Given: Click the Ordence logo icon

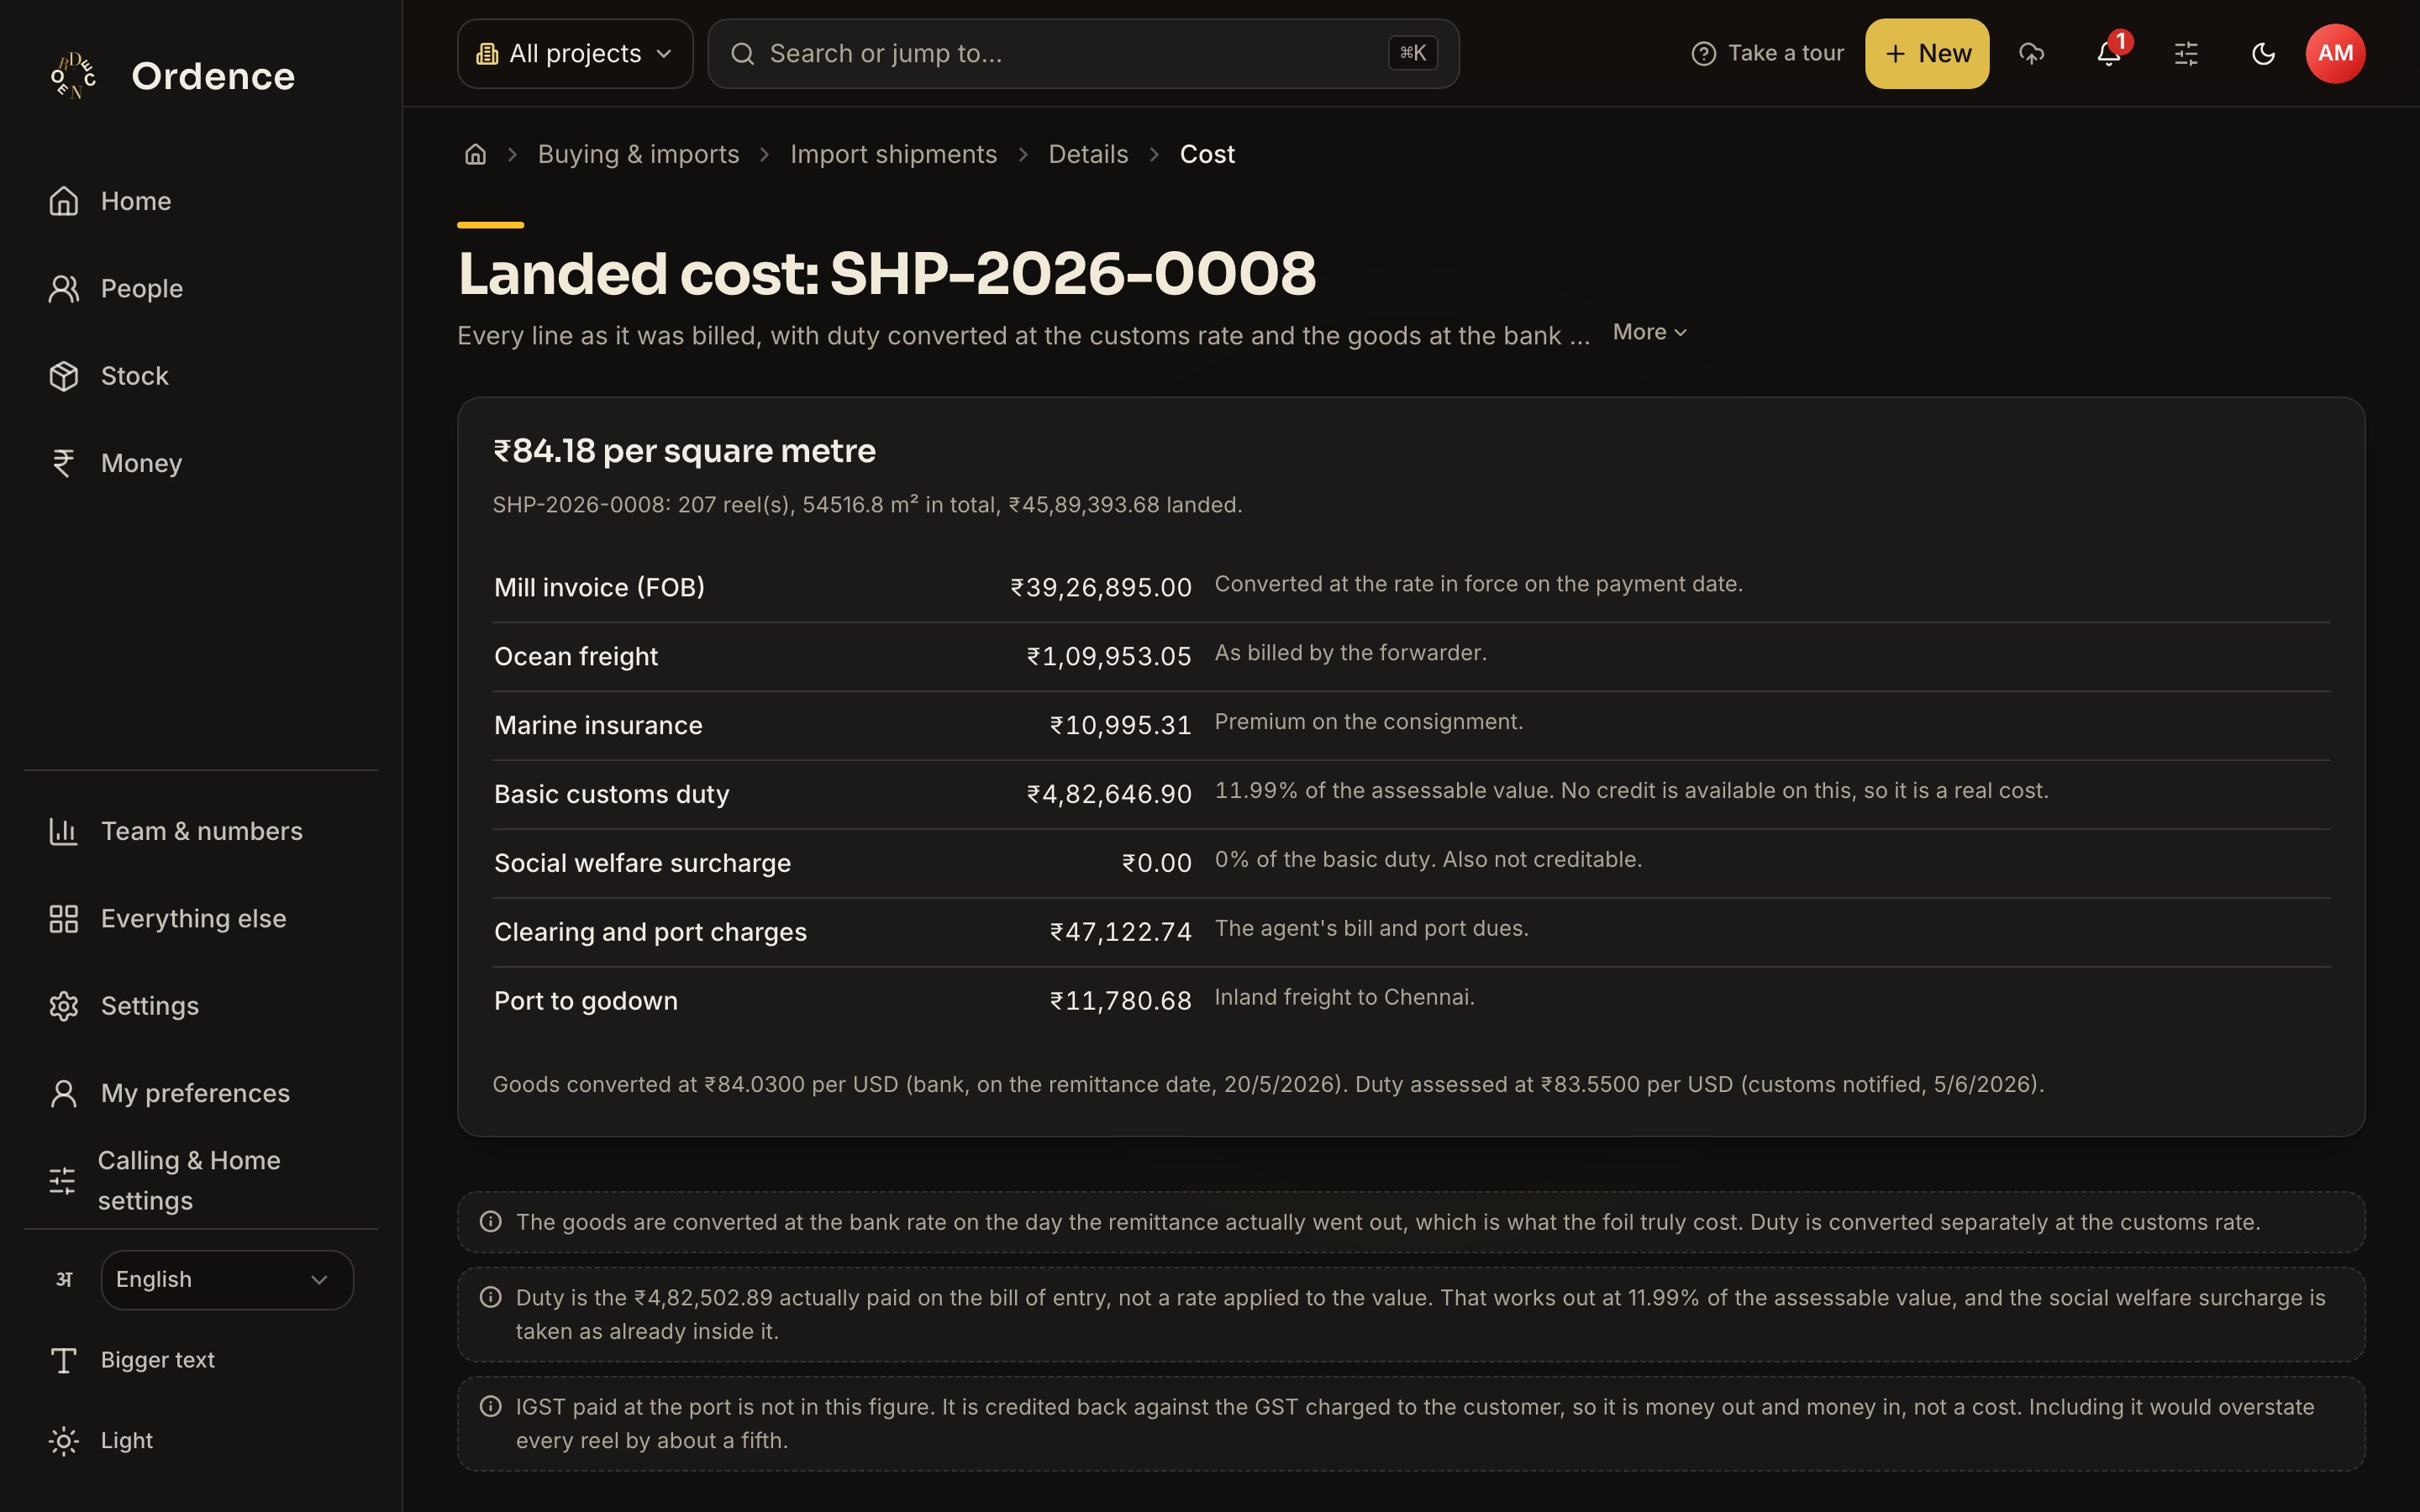Looking at the screenshot, I should pyautogui.click(x=73, y=76).
